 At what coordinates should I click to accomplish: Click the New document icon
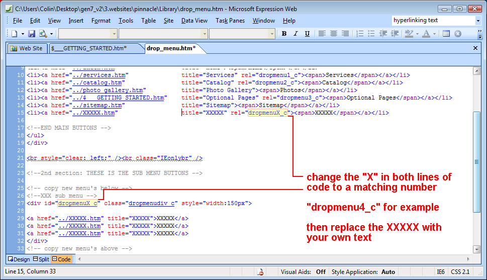pos(15,34)
